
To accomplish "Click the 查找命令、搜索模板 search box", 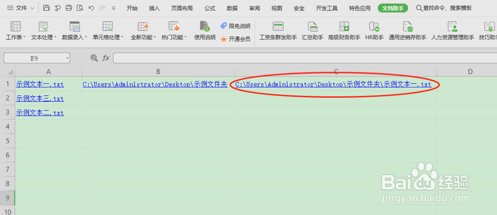I will [x=444, y=8].
